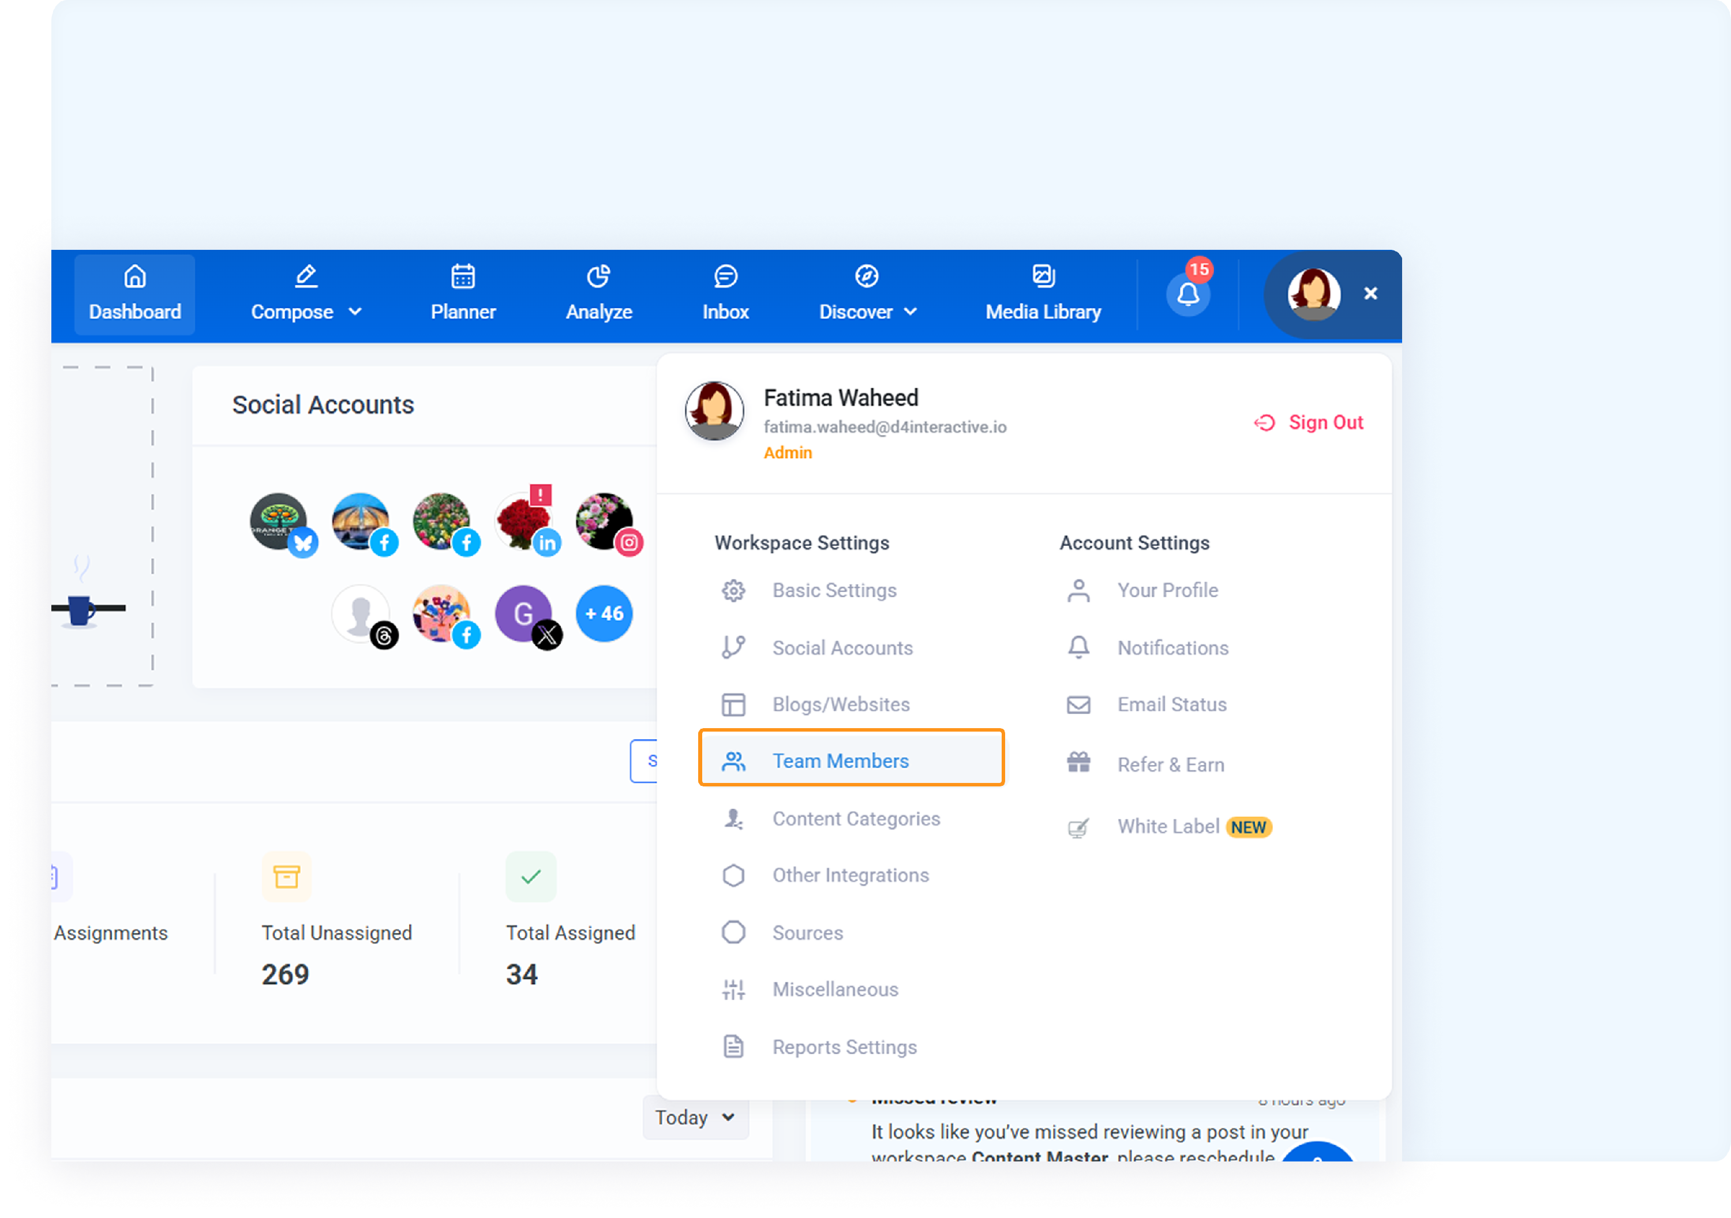Screen dimensions: 1731x1218
Task: Click the Basic Settings gear icon
Action: 733,590
